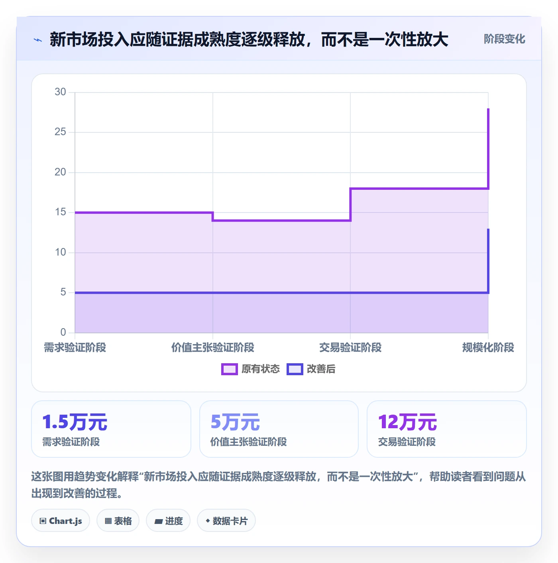Select the 进度 tag

click(168, 521)
